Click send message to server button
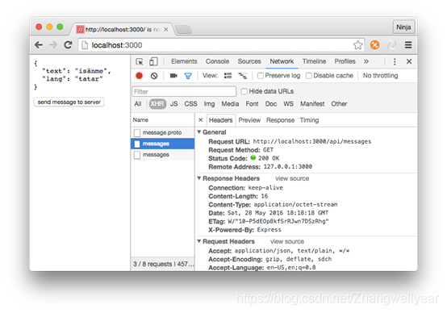This screenshot has width=447, height=313. coord(69,102)
